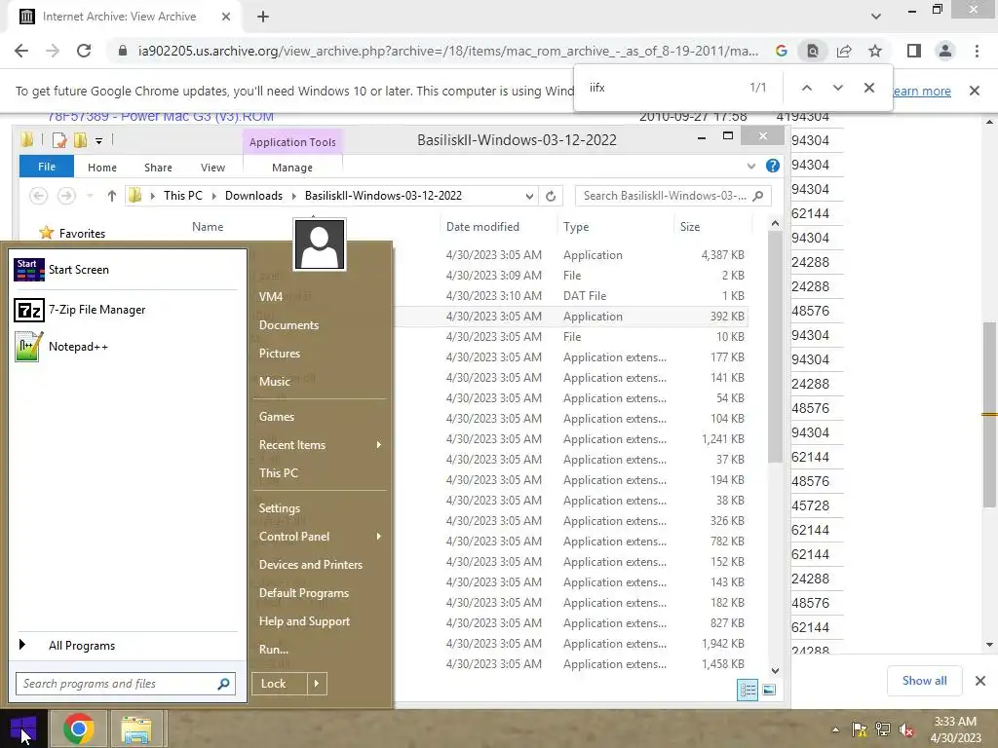Screen dimensions: 998x748
Task: Dismiss the Chrome update notification bar
Action: pos(975,91)
